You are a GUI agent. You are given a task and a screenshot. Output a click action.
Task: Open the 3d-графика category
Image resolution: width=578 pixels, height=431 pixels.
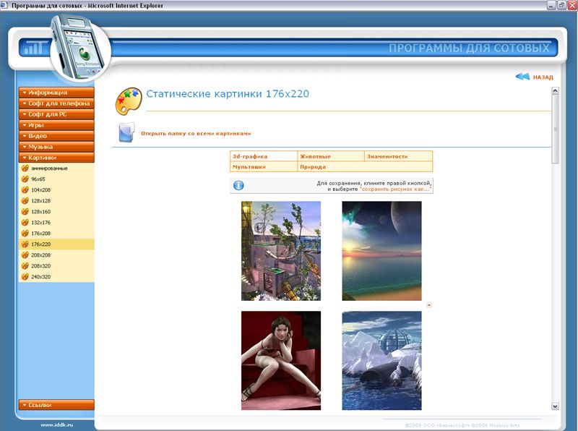pos(250,156)
